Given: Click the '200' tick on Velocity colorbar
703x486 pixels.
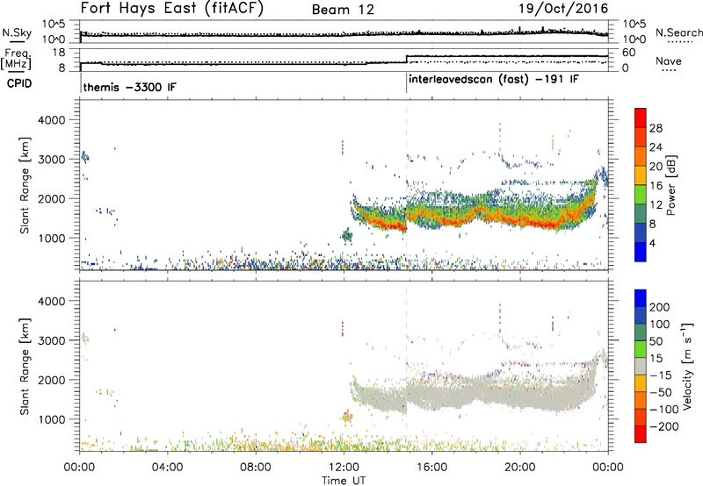Looking at the screenshot, I should tap(660, 307).
